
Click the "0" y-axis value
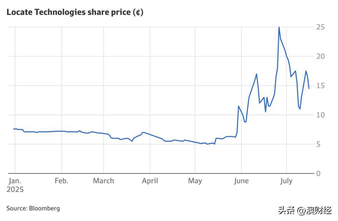click(318, 173)
